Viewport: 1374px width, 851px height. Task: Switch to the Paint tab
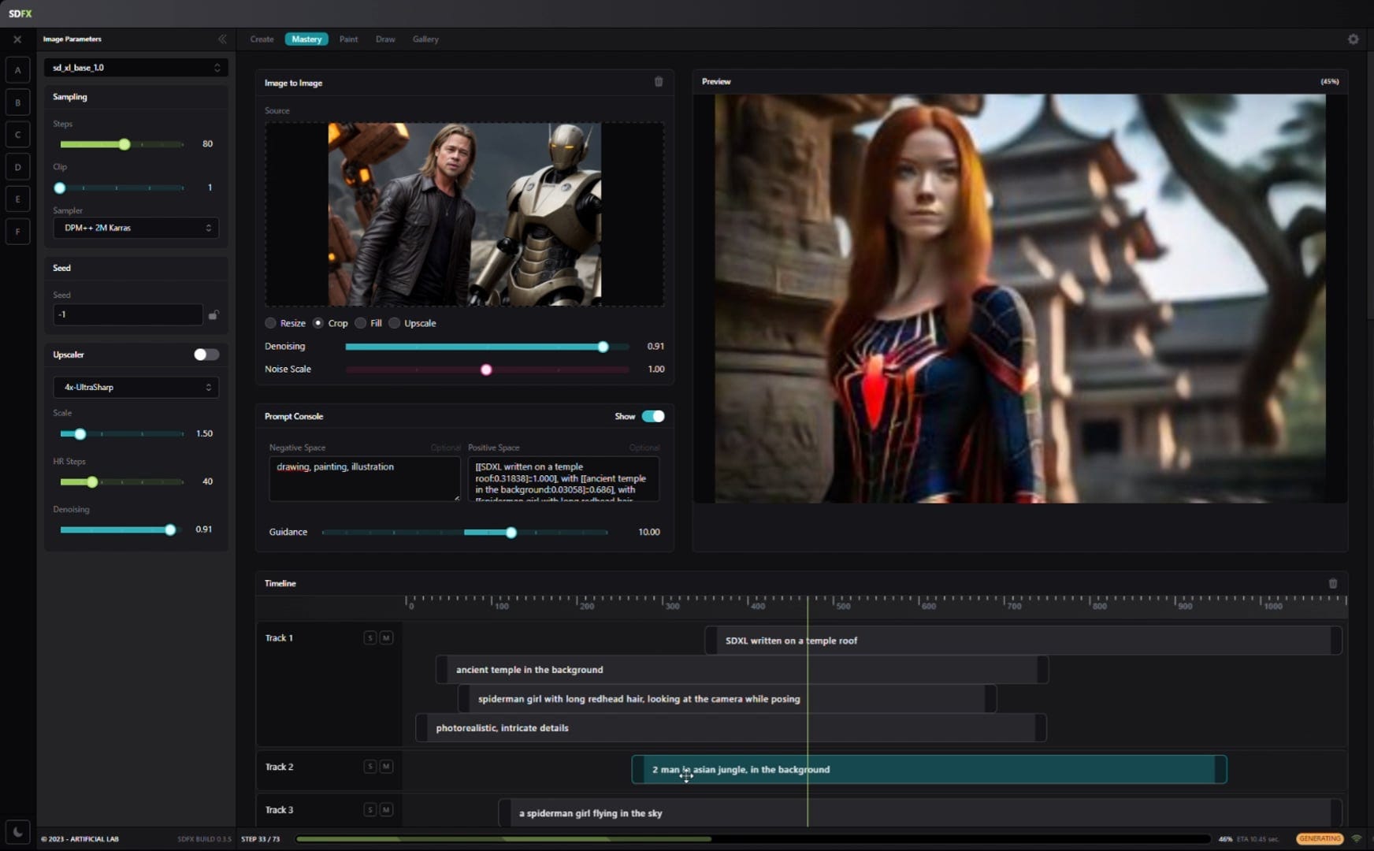[348, 39]
